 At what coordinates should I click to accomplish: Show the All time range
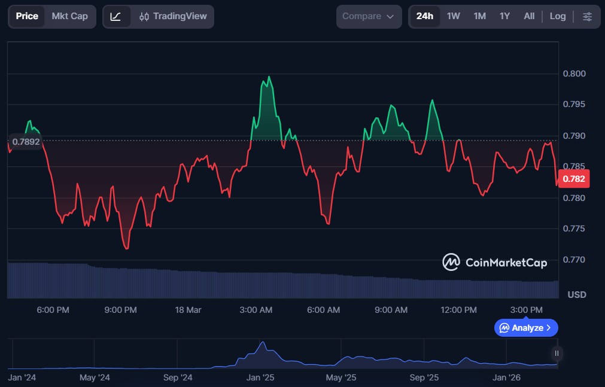pyautogui.click(x=529, y=16)
